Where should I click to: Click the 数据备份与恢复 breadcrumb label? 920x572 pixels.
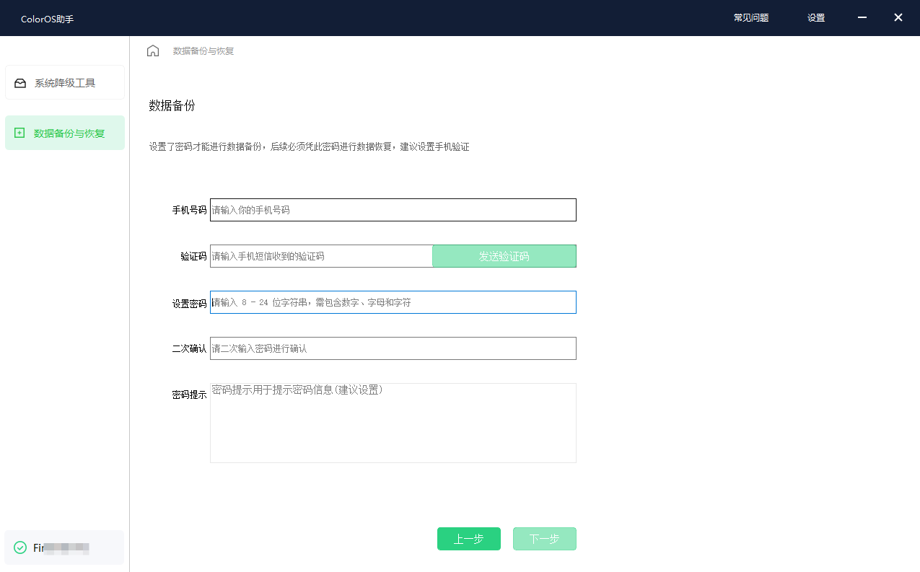(202, 50)
